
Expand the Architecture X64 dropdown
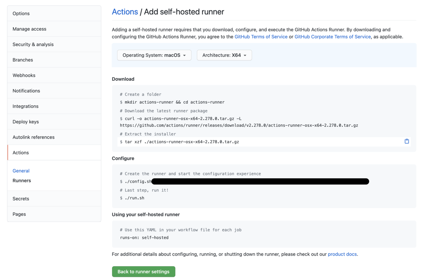224,55
